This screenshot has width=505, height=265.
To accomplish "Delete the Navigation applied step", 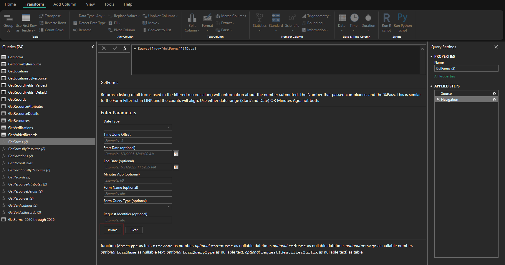I will click(x=438, y=100).
